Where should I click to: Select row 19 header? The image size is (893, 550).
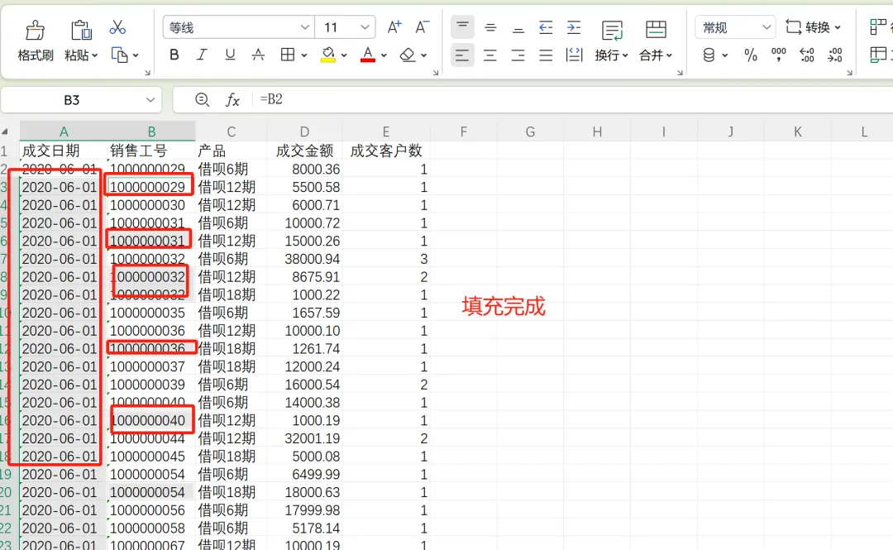pos(7,474)
